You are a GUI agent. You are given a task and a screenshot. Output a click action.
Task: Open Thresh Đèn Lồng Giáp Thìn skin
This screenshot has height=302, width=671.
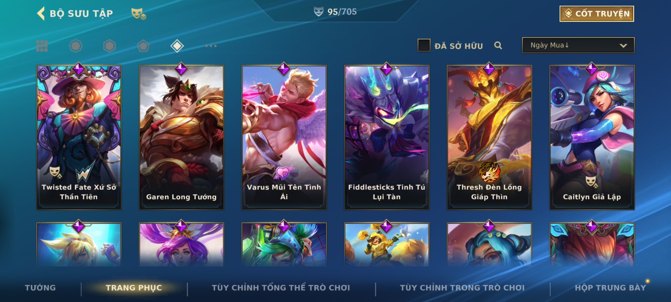click(489, 137)
